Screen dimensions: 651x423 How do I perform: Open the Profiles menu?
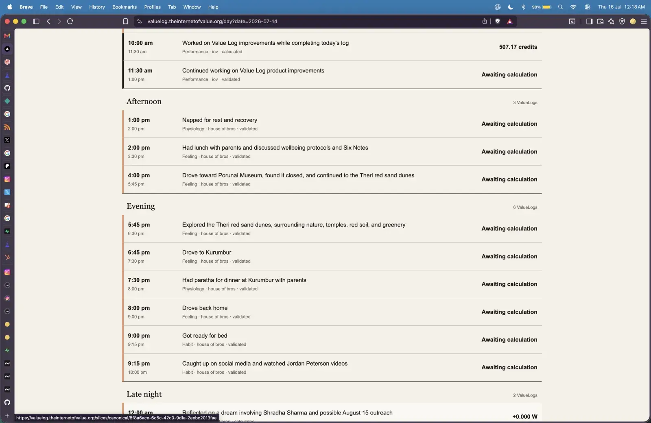[152, 7]
